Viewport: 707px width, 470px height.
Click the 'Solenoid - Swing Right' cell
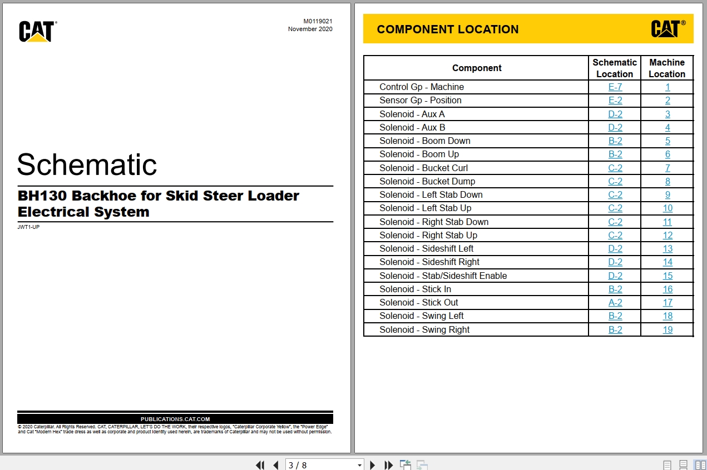[x=476, y=329]
